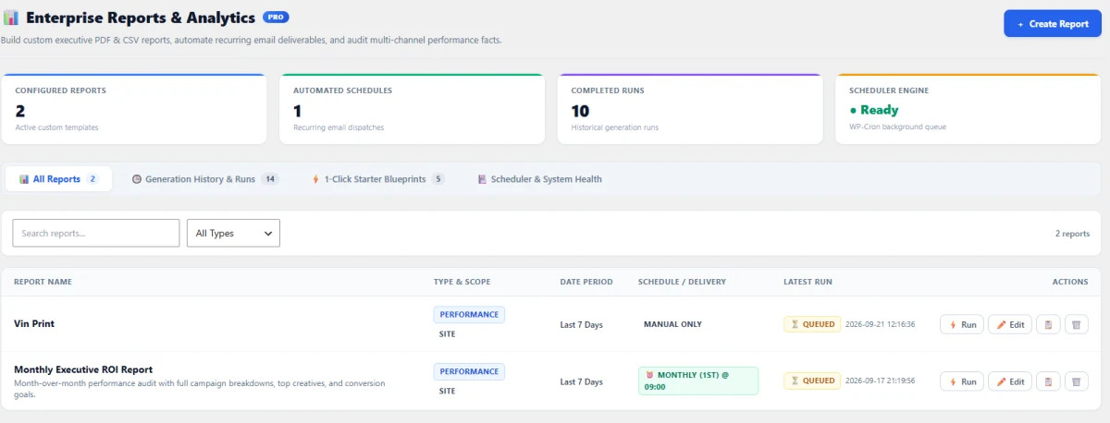Click the timestamp 2026-09-17 21:19:56
Screen dimensions: 1110x423
click(880, 381)
